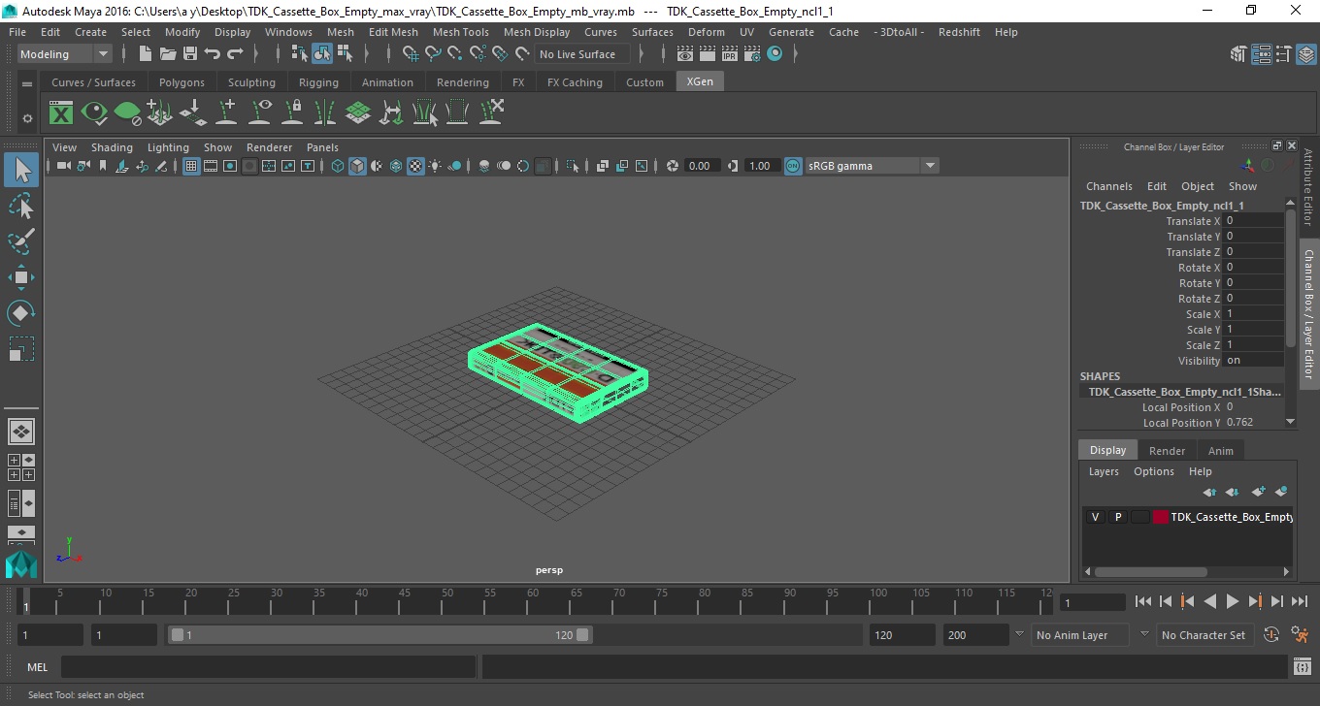
Task: Toggle wireframe shading cube in viewport toolbar
Action: [x=338, y=166]
